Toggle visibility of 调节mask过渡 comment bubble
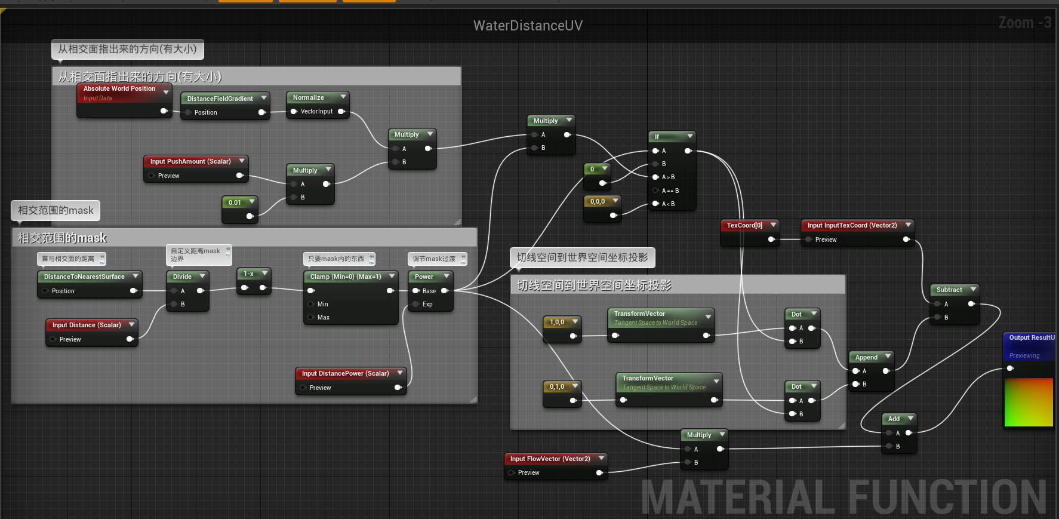The width and height of the screenshot is (1059, 519). point(464,262)
